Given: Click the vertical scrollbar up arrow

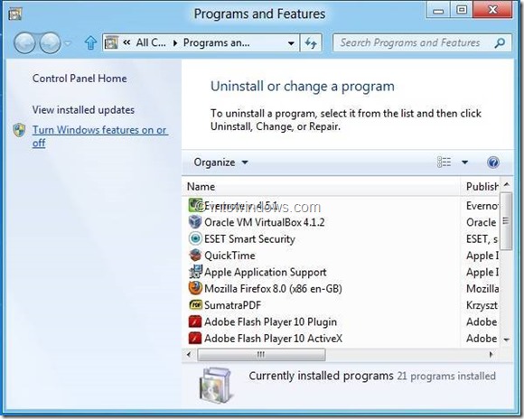Looking at the screenshot, I should pos(507,184).
